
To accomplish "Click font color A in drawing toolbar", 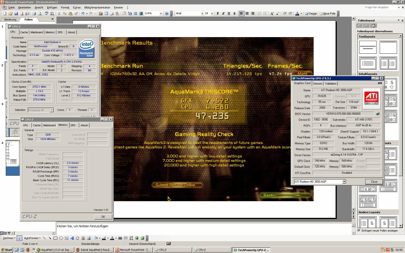I will (x=112, y=238).
